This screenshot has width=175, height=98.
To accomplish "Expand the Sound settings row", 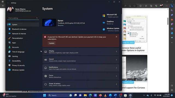I will tap(81, 60).
